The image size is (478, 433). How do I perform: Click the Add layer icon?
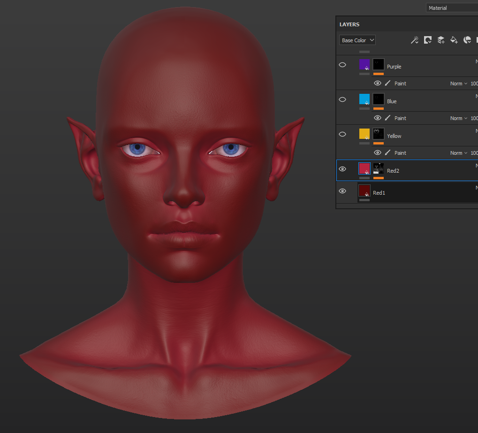pyautogui.click(x=441, y=40)
